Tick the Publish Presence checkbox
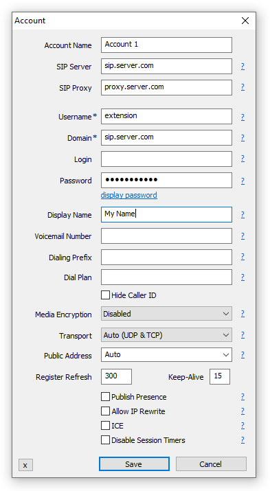 click(106, 397)
